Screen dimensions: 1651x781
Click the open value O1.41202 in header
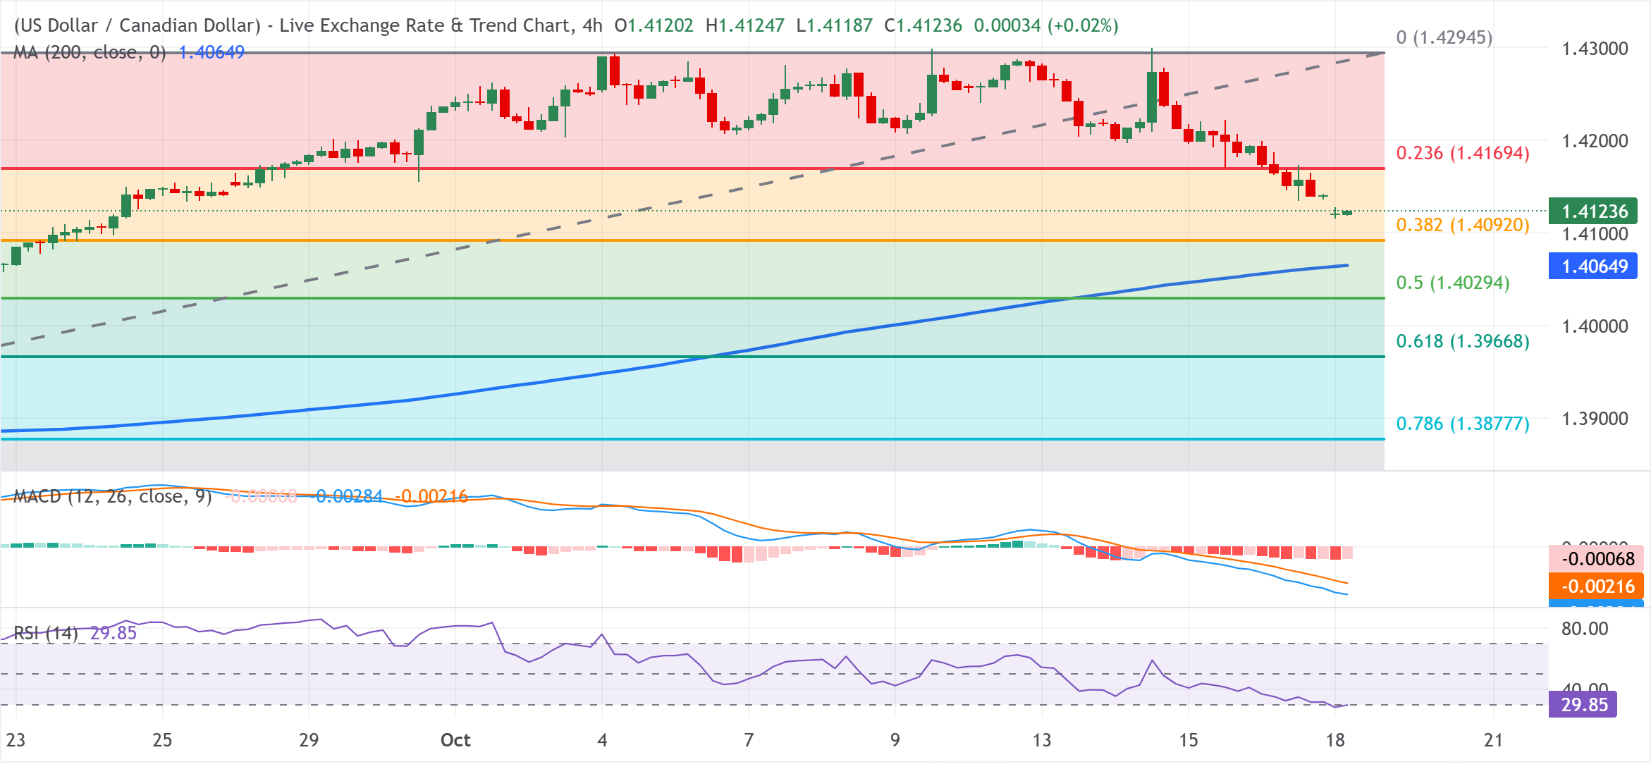coord(653,26)
